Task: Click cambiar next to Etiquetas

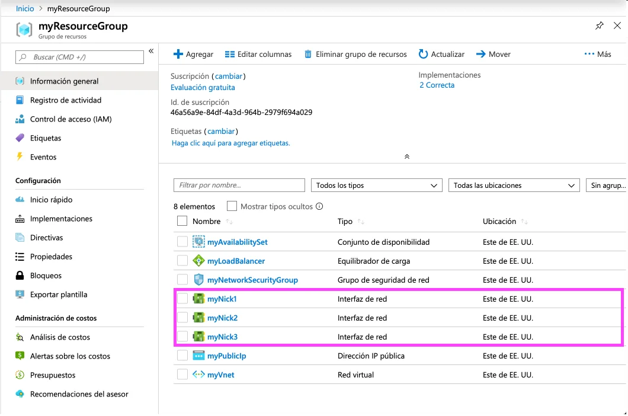Action: pyautogui.click(x=221, y=131)
